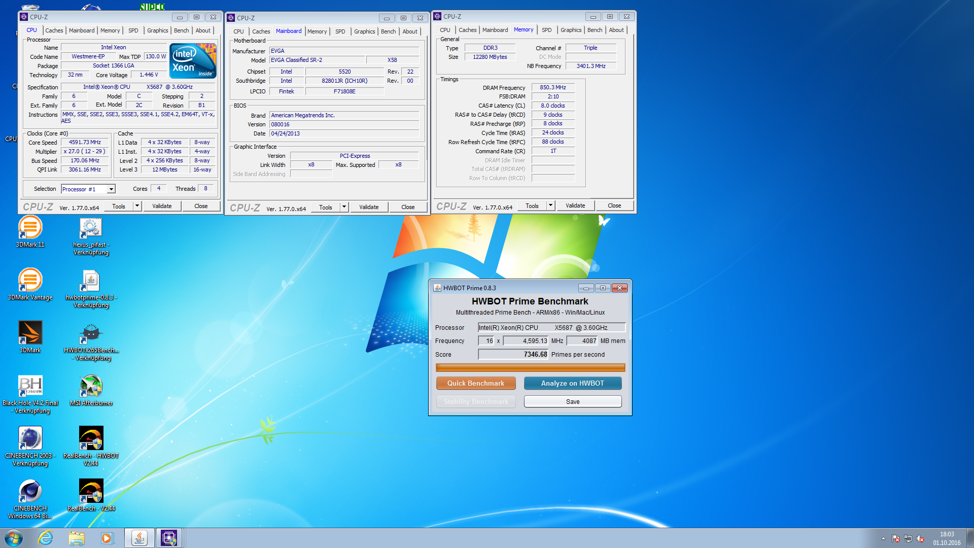The image size is (974, 548).
Task: Open the Action Center flag tray icon
Action: [x=896, y=538]
